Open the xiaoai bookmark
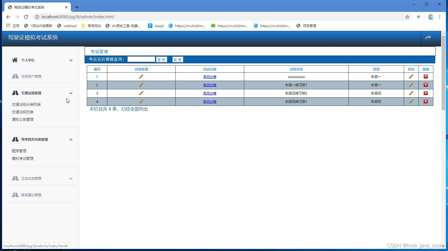Viewport: 448px width, 251px height. pyautogui.click(x=156, y=26)
